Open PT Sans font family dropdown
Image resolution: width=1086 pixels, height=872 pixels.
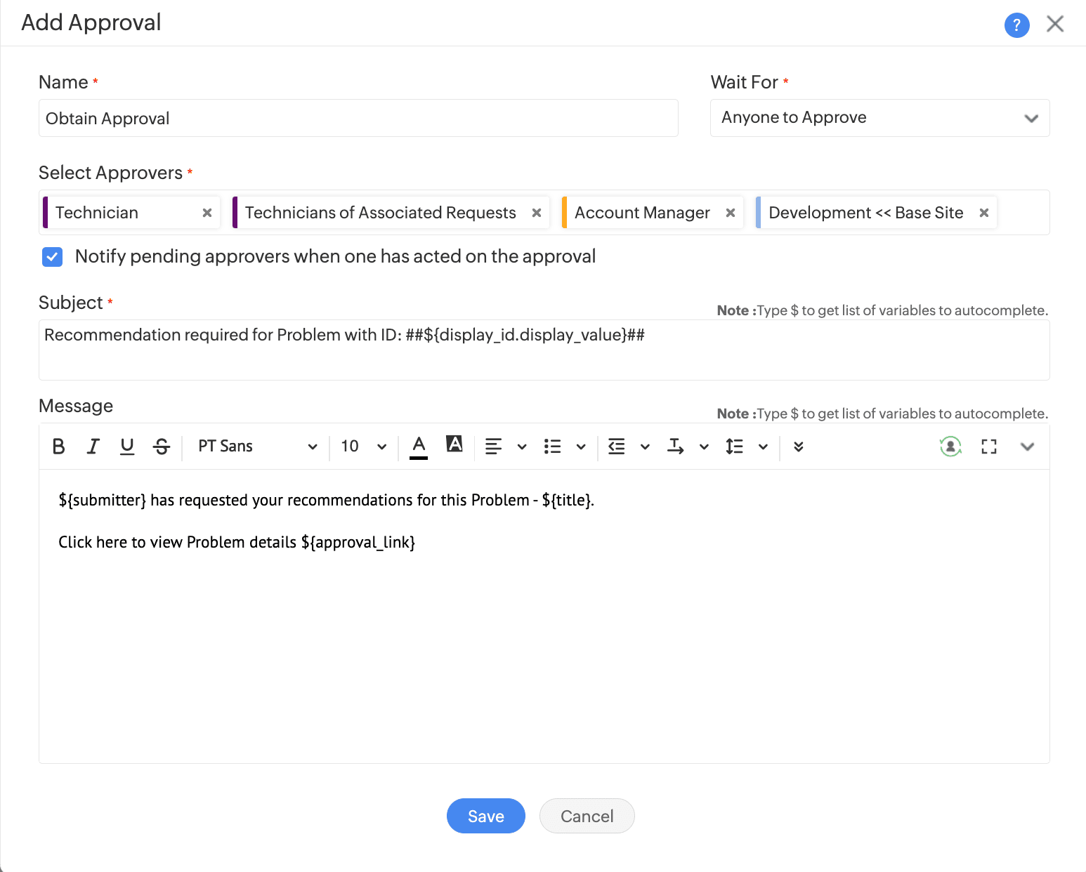coord(256,447)
